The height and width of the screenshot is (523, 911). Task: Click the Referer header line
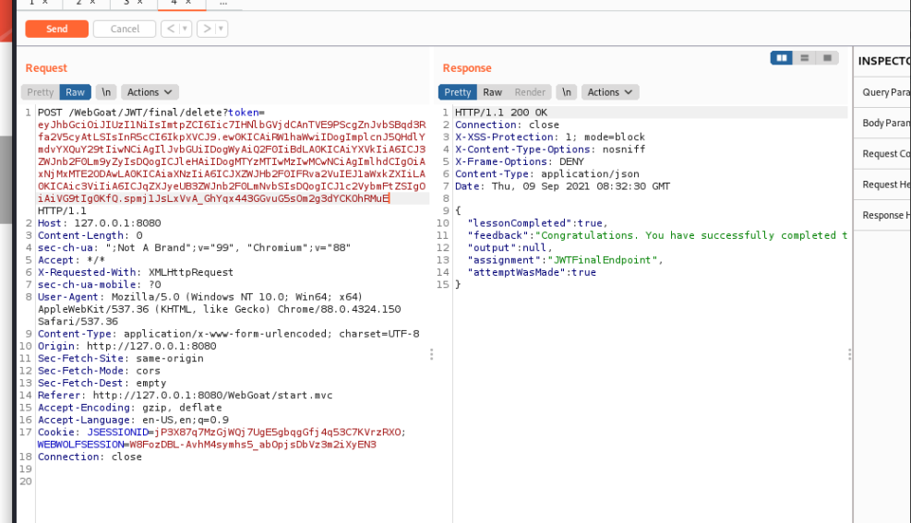tap(186, 396)
